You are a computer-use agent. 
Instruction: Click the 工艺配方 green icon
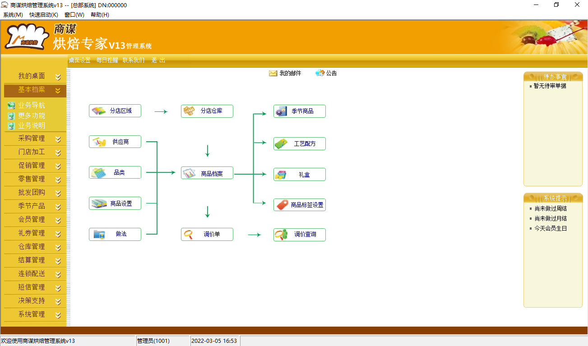[281, 144]
